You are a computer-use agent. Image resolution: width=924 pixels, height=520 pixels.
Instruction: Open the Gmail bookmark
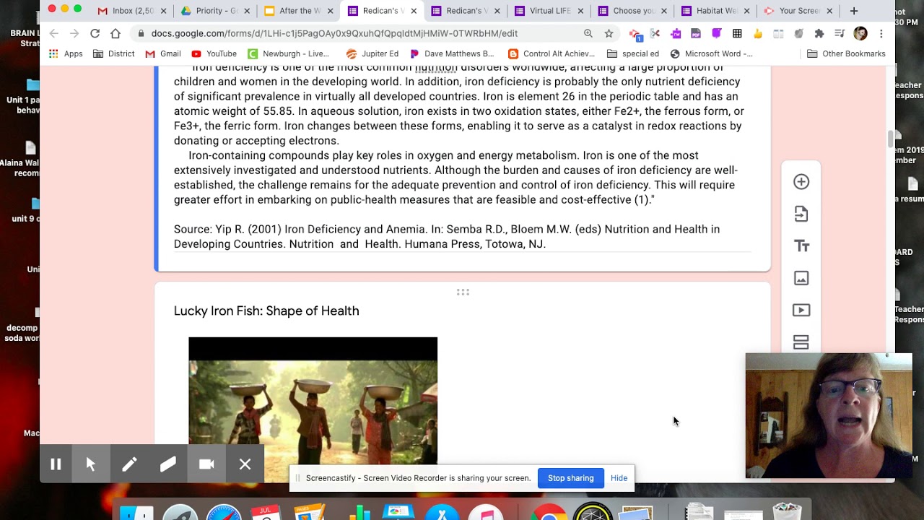163,53
